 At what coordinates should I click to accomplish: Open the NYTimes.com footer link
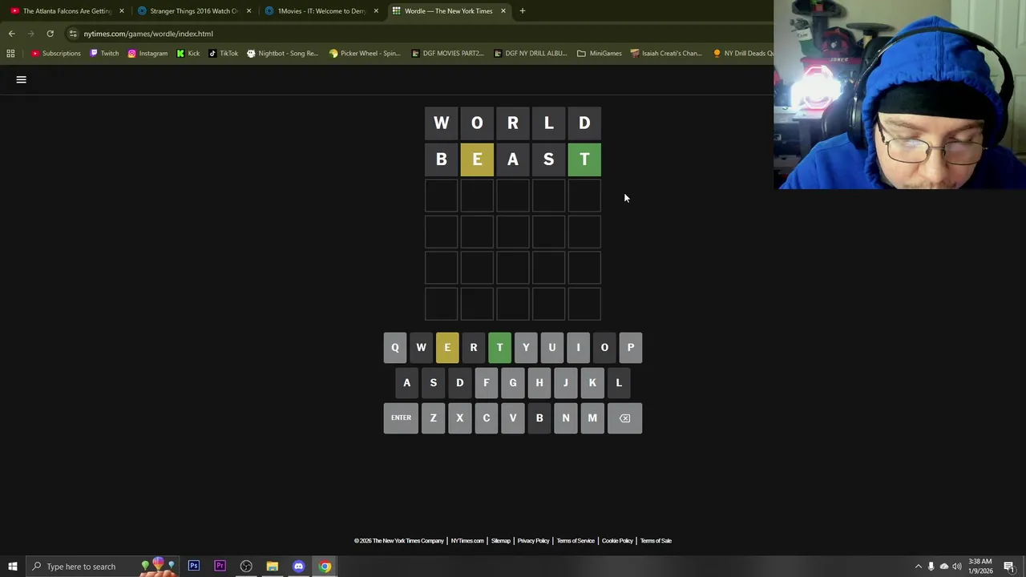467,541
